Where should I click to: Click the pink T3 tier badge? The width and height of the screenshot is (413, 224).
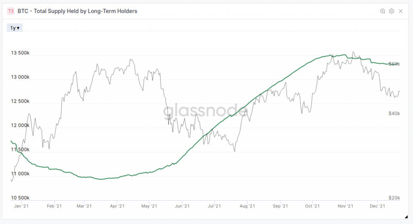[x=11, y=11]
